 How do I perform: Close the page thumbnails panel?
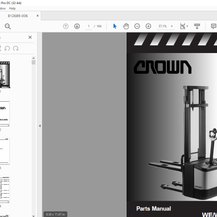click(x=30, y=37)
